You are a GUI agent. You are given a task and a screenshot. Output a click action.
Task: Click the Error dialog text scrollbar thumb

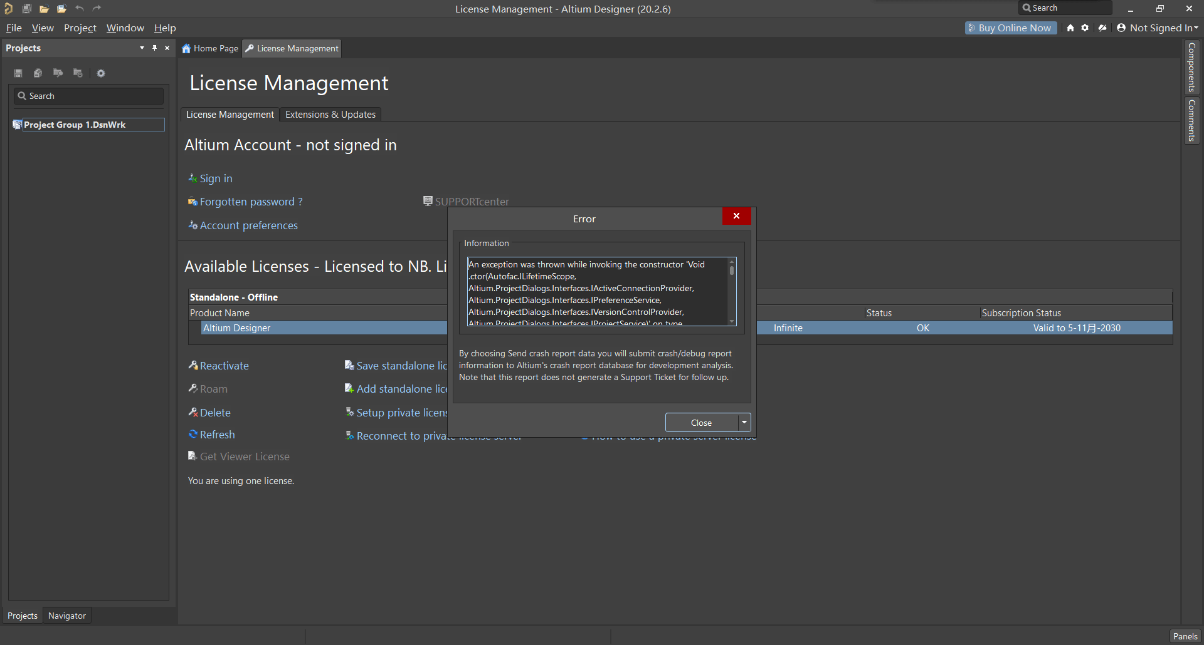731,271
